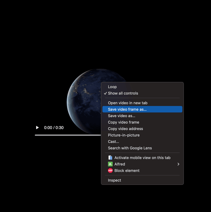Click the mobile view page icon
211x212 pixels.
110,158
